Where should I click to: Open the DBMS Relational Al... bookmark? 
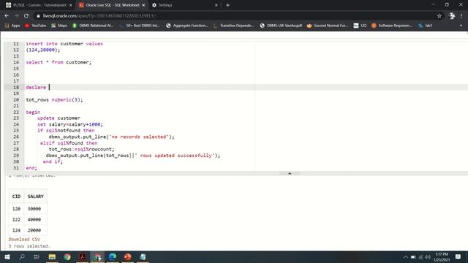pyautogui.click(x=93, y=26)
